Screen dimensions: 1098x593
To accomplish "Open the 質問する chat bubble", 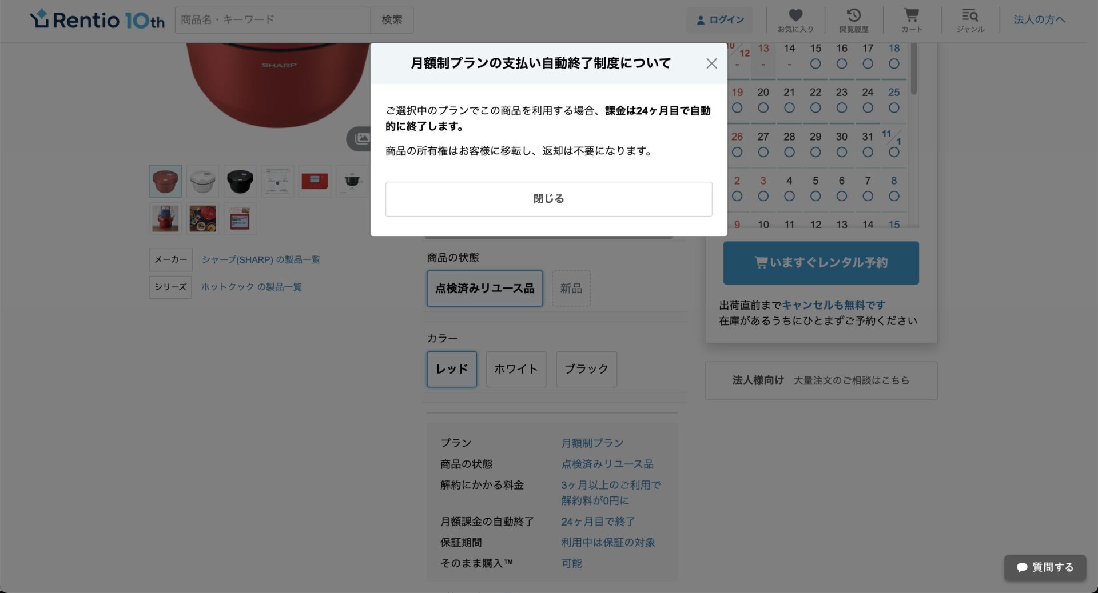I will coord(1045,567).
